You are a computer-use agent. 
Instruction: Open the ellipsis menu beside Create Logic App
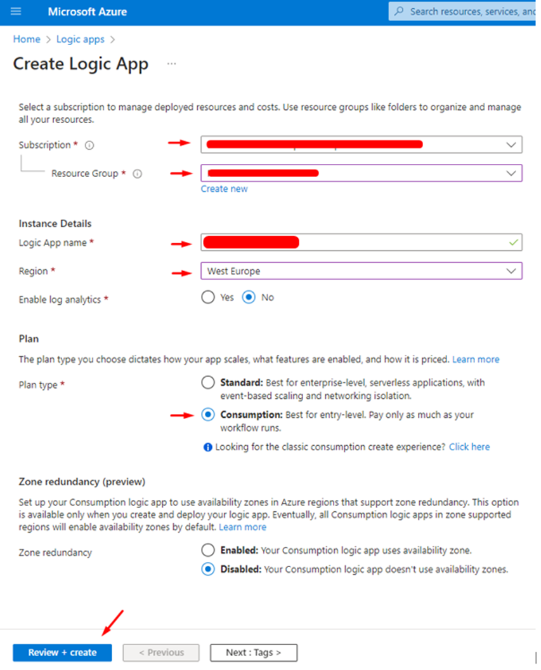(x=171, y=64)
